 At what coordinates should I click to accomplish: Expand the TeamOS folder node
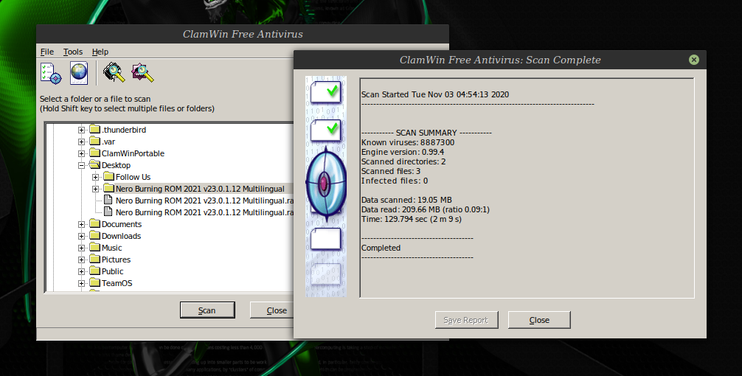click(x=81, y=283)
